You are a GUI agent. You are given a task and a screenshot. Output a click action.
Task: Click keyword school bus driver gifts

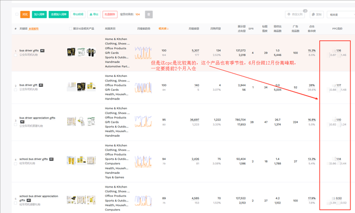[x=33, y=159]
